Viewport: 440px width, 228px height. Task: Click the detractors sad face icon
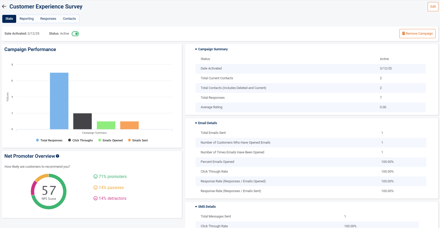[95, 198]
